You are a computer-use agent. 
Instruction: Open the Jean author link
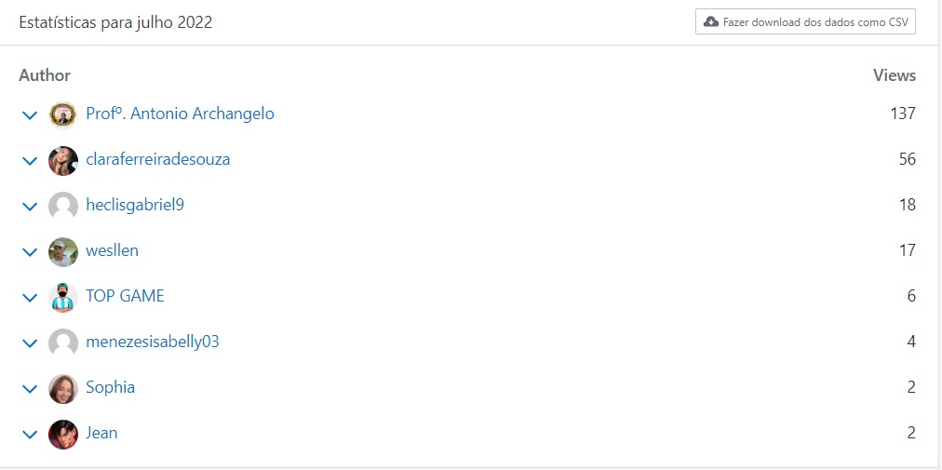(x=101, y=433)
